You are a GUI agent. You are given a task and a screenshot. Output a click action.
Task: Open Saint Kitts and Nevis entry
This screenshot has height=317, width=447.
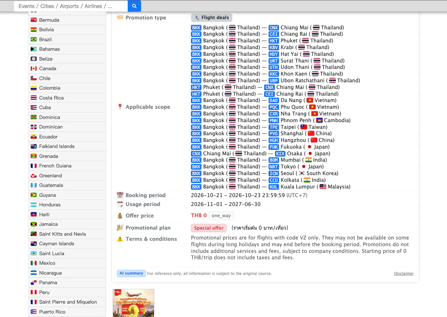(x=63, y=234)
